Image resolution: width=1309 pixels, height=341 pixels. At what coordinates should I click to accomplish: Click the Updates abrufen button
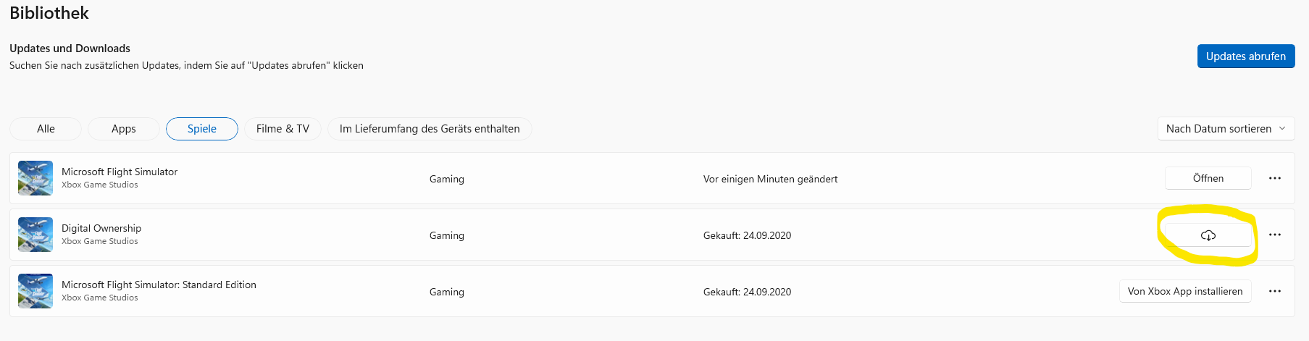click(1246, 56)
